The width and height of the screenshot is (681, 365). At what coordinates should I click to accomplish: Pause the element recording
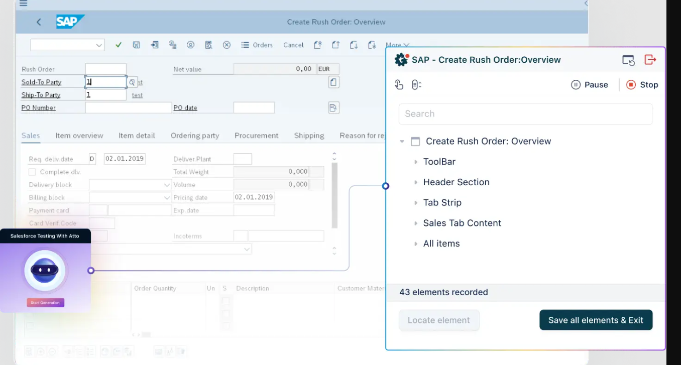click(590, 85)
